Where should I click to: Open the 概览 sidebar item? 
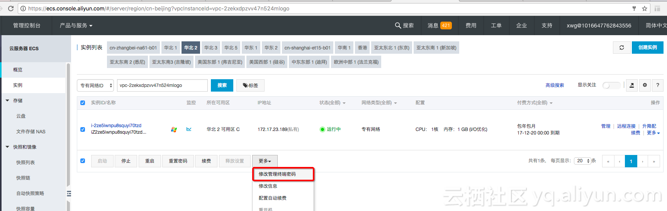pyautogui.click(x=18, y=70)
